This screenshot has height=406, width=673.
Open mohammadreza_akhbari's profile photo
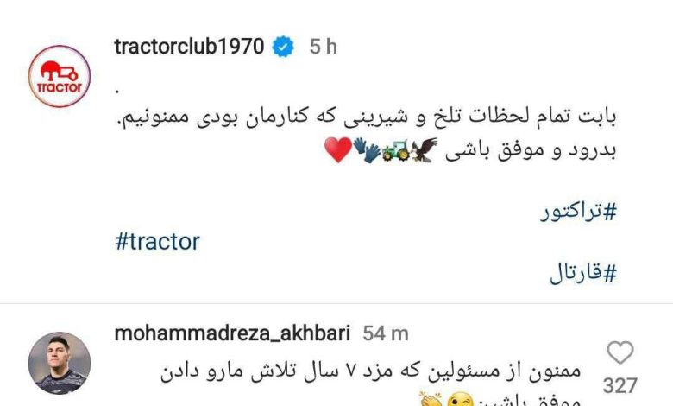click(60, 363)
